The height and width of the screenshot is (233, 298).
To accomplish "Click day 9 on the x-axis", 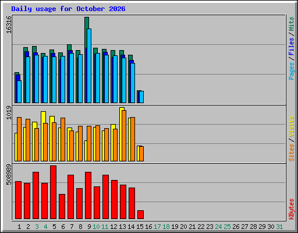I will tap(89, 227).
